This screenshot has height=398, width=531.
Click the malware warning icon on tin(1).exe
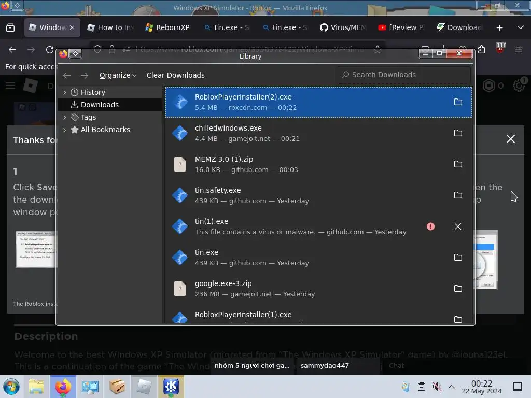click(x=430, y=226)
